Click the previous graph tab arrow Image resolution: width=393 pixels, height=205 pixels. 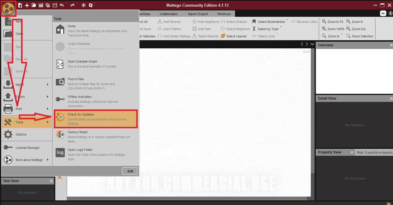tap(302, 44)
